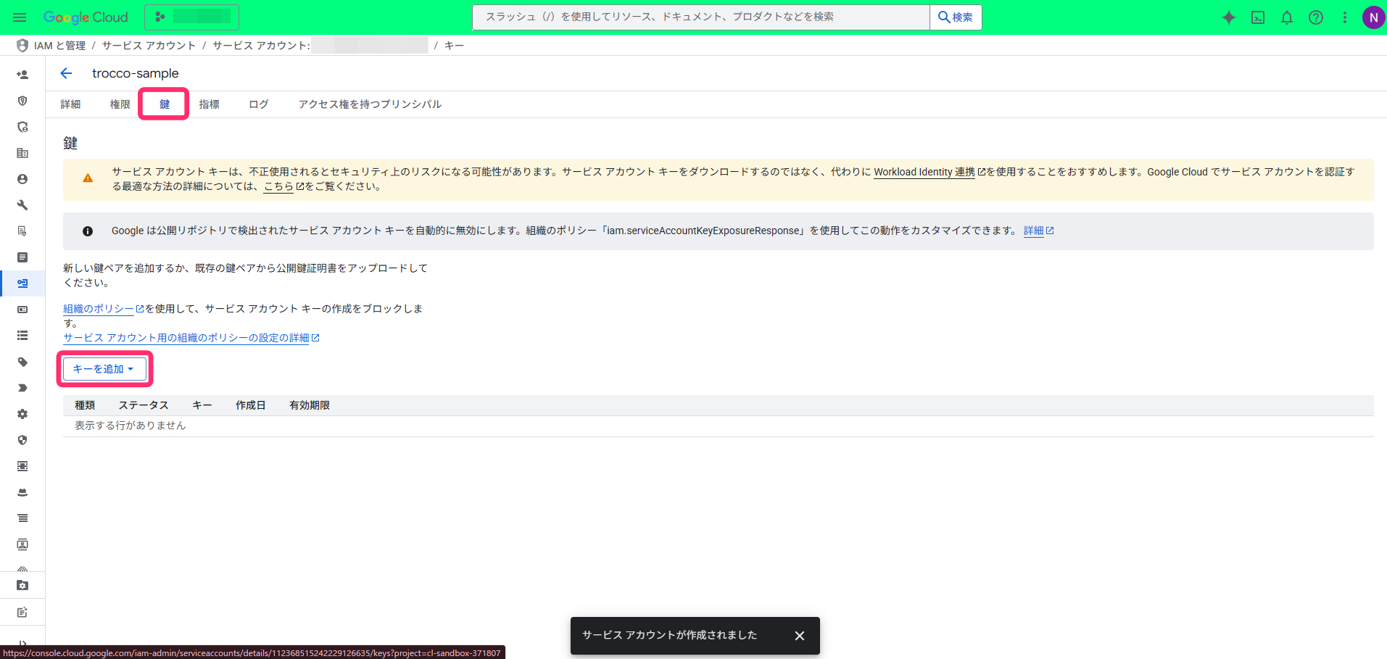This screenshot has width=1387, height=659.
Task: Activate Cloud Shell terminal icon
Action: coord(1258,17)
